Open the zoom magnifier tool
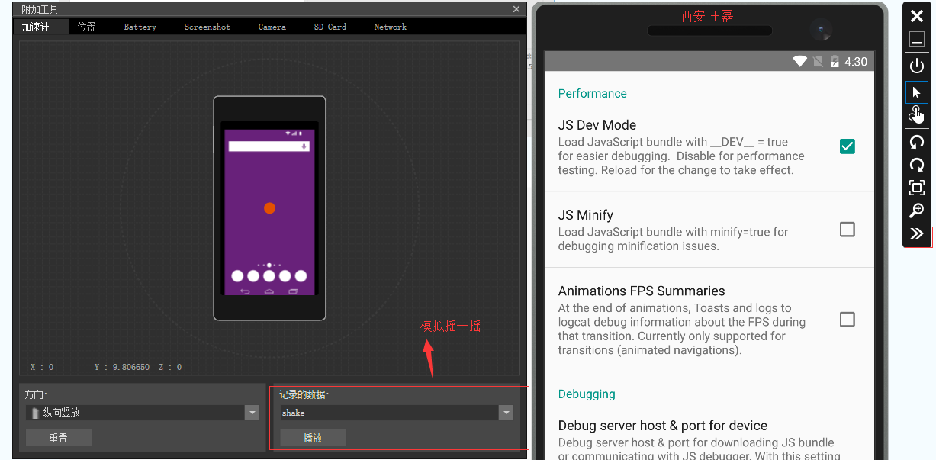The height and width of the screenshot is (460, 936). pos(917,211)
